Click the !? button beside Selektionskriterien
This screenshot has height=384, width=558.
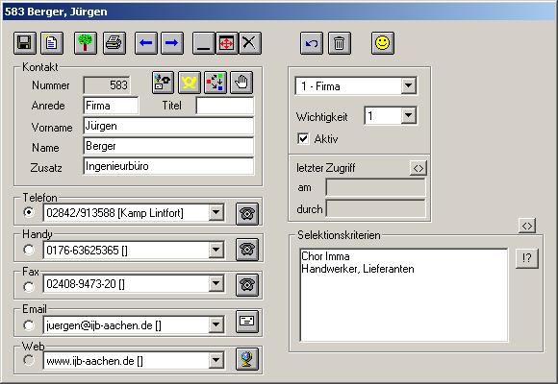pyautogui.click(x=527, y=258)
